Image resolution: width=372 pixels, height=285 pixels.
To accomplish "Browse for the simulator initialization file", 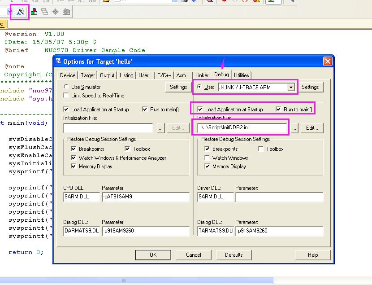I will (x=161, y=128).
